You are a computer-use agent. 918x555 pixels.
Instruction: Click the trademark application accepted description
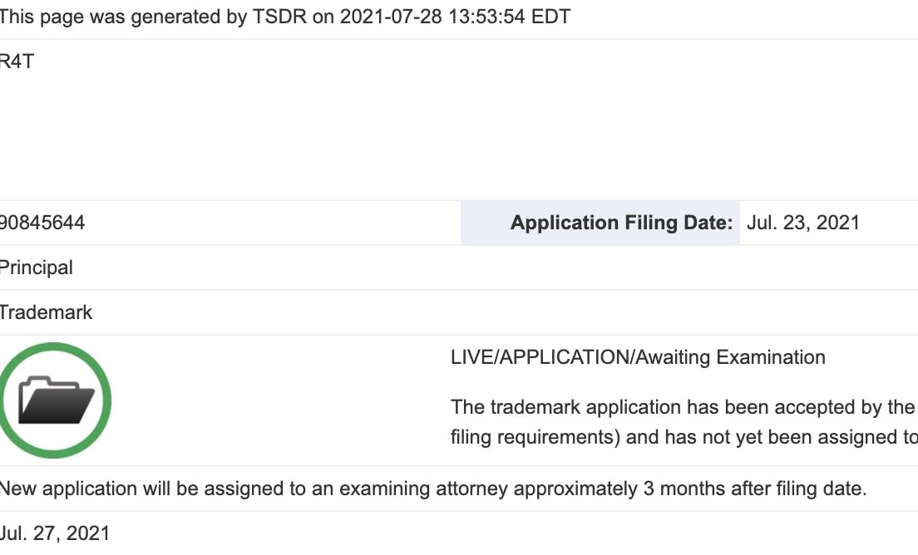pos(684,407)
